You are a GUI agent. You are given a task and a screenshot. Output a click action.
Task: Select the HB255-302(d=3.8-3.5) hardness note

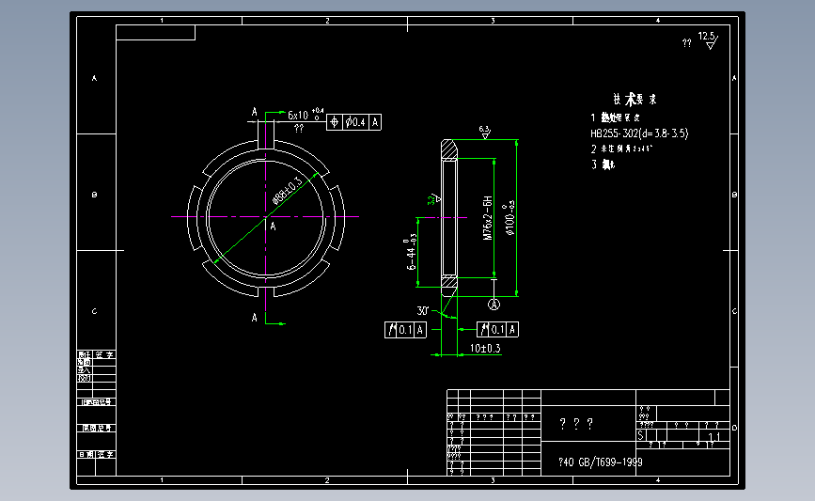click(639, 133)
